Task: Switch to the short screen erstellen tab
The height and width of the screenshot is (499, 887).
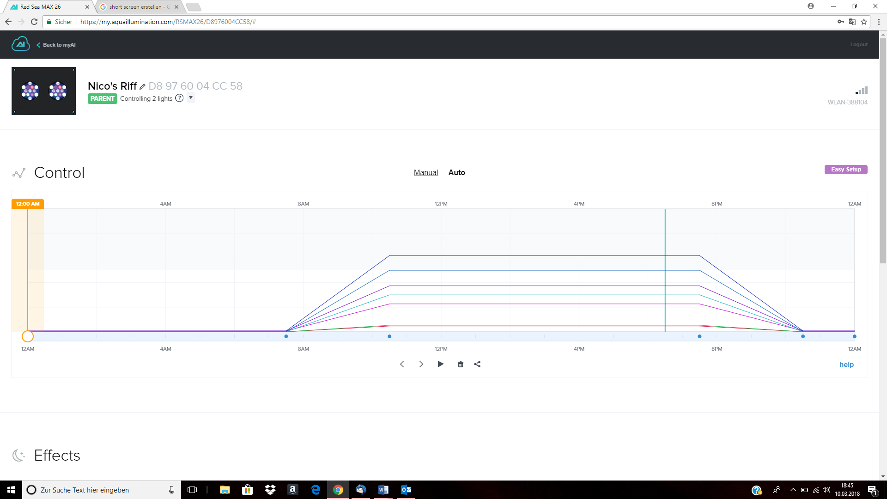Action: pyautogui.click(x=139, y=7)
